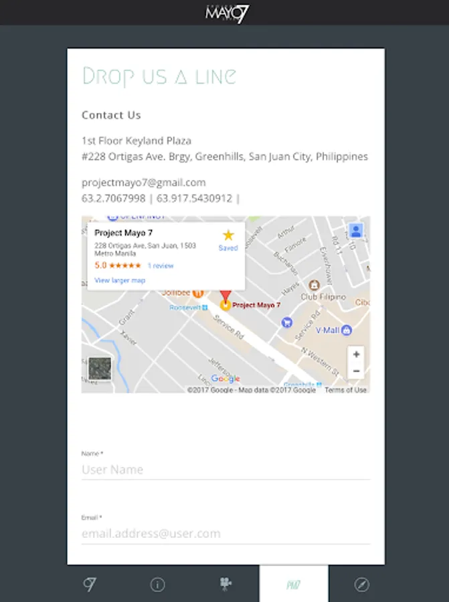Image resolution: width=449 pixels, height=602 pixels.
Task: Select the PM7 contact tab
Action: pyautogui.click(x=294, y=585)
